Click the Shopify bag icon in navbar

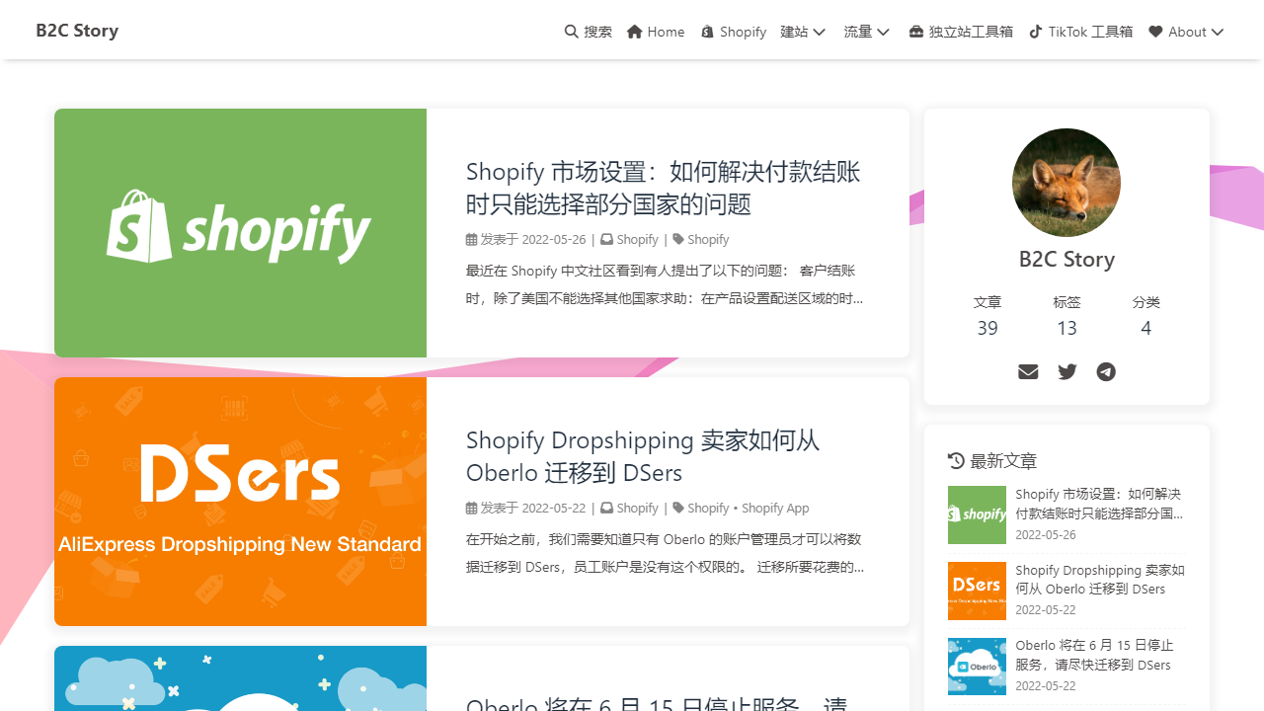[707, 32]
